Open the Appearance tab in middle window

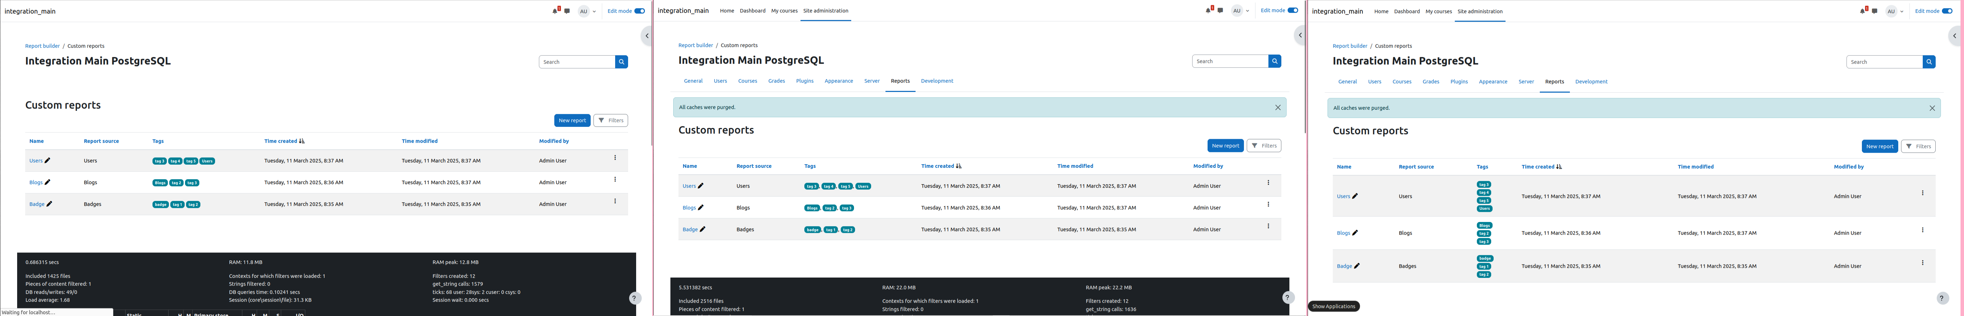coord(839,81)
